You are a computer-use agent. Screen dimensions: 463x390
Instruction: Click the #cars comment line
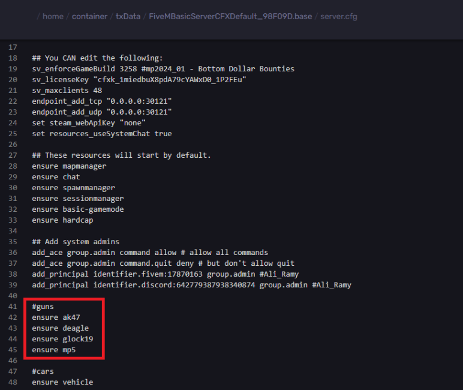43,371
